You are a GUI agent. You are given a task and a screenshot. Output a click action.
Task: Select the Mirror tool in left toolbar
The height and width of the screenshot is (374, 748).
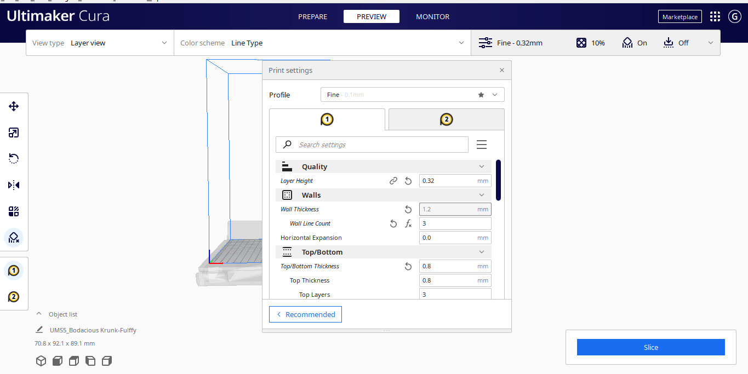(x=14, y=185)
